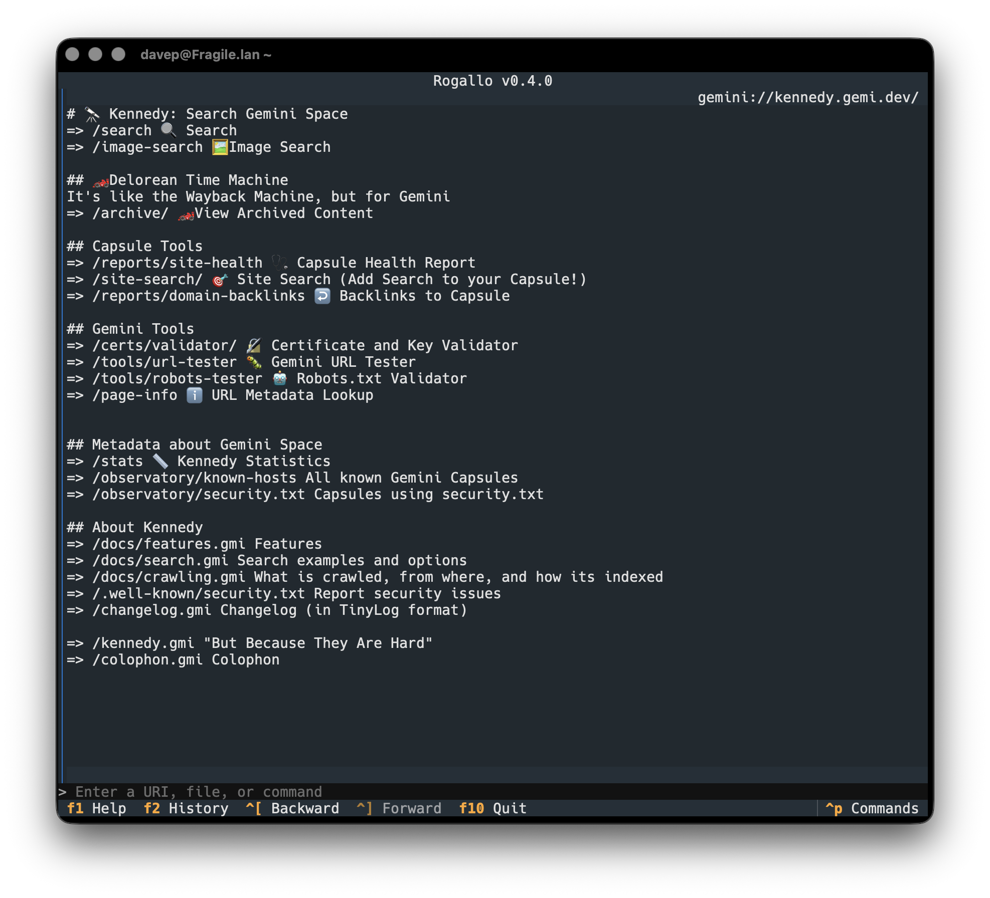Image resolution: width=990 pixels, height=898 pixels.
Task: Open /tools/robots-tester Robots.txt Validator link
Action: (267, 379)
